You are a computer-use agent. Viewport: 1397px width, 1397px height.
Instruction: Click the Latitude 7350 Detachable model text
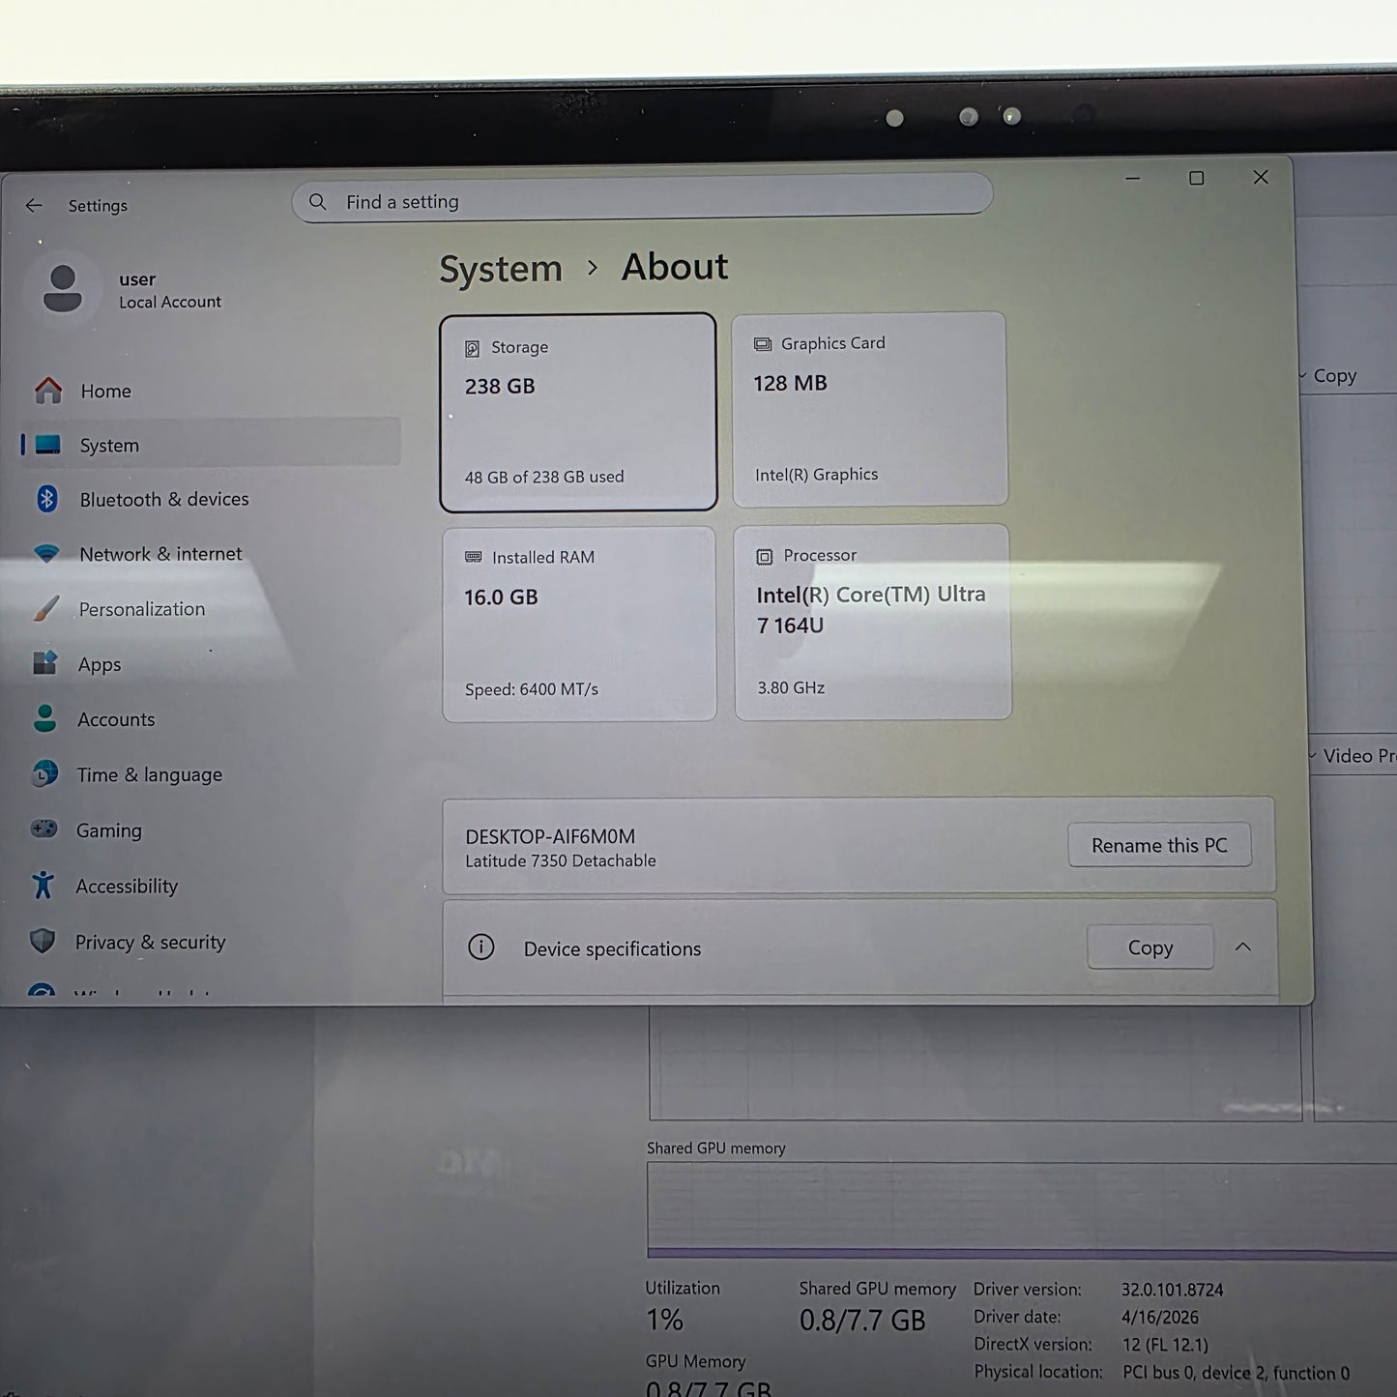(561, 860)
